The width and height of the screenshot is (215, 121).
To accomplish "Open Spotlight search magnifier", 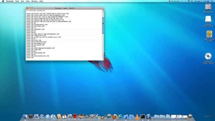I will pyautogui.click(x=212, y=1).
